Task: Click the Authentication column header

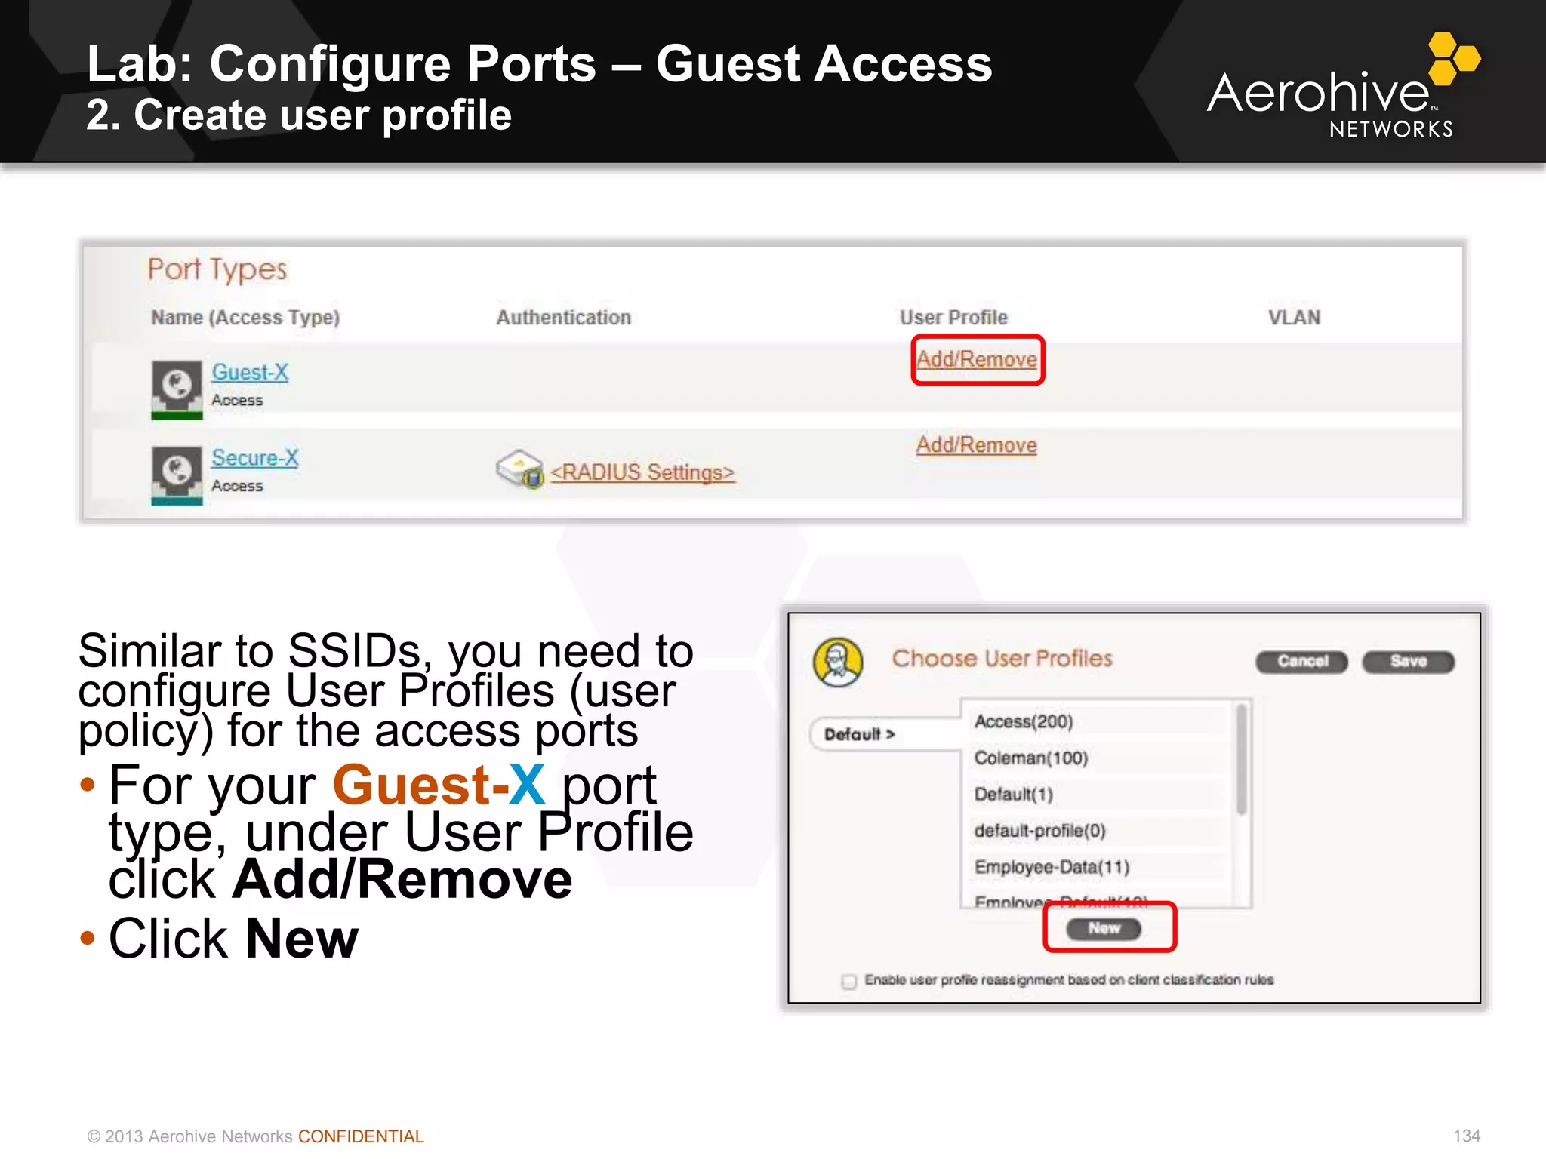Action: point(564,318)
